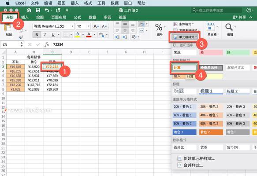Click the decrease indent icon

click(117, 37)
